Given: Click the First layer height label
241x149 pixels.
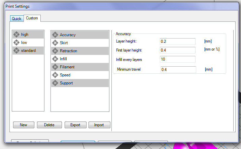Looking at the screenshot, I should pos(129,50).
